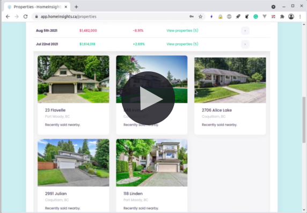Open a new browser tab
Screen dimensions: 307x213
[x=76, y=7]
